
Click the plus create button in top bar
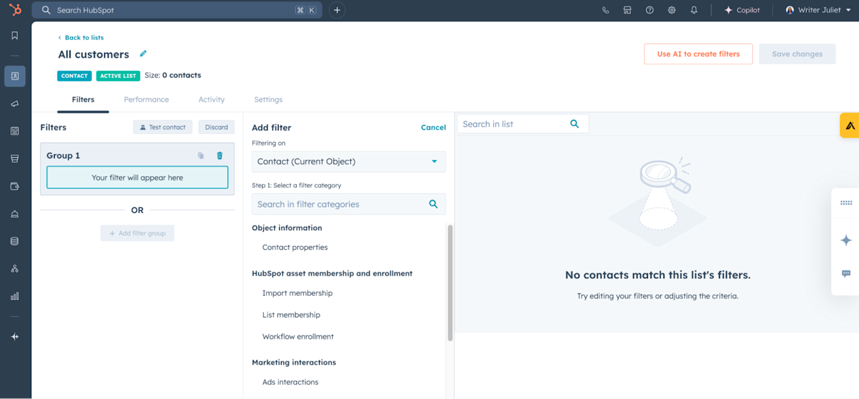(337, 10)
